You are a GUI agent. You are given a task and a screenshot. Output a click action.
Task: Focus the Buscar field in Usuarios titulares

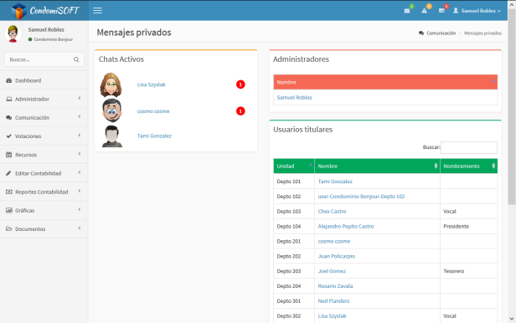click(469, 147)
